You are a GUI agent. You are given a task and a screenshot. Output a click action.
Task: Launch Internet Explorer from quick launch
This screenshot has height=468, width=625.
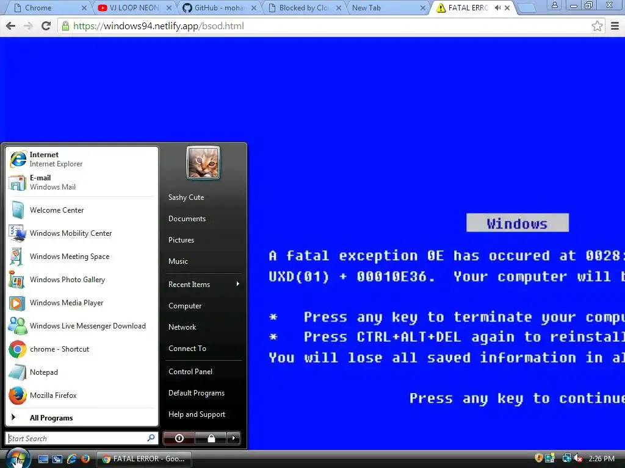[72, 458]
